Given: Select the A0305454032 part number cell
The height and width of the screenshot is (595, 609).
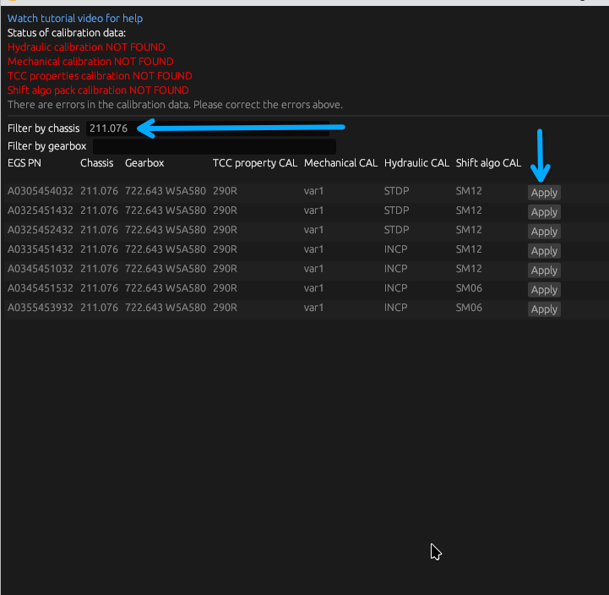Looking at the screenshot, I should pyautogui.click(x=41, y=191).
